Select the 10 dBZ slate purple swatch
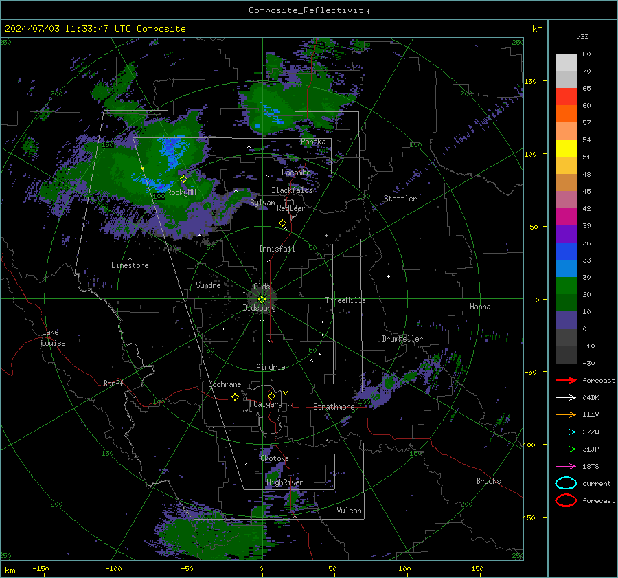 pyautogui.click(x=566, y=320)
